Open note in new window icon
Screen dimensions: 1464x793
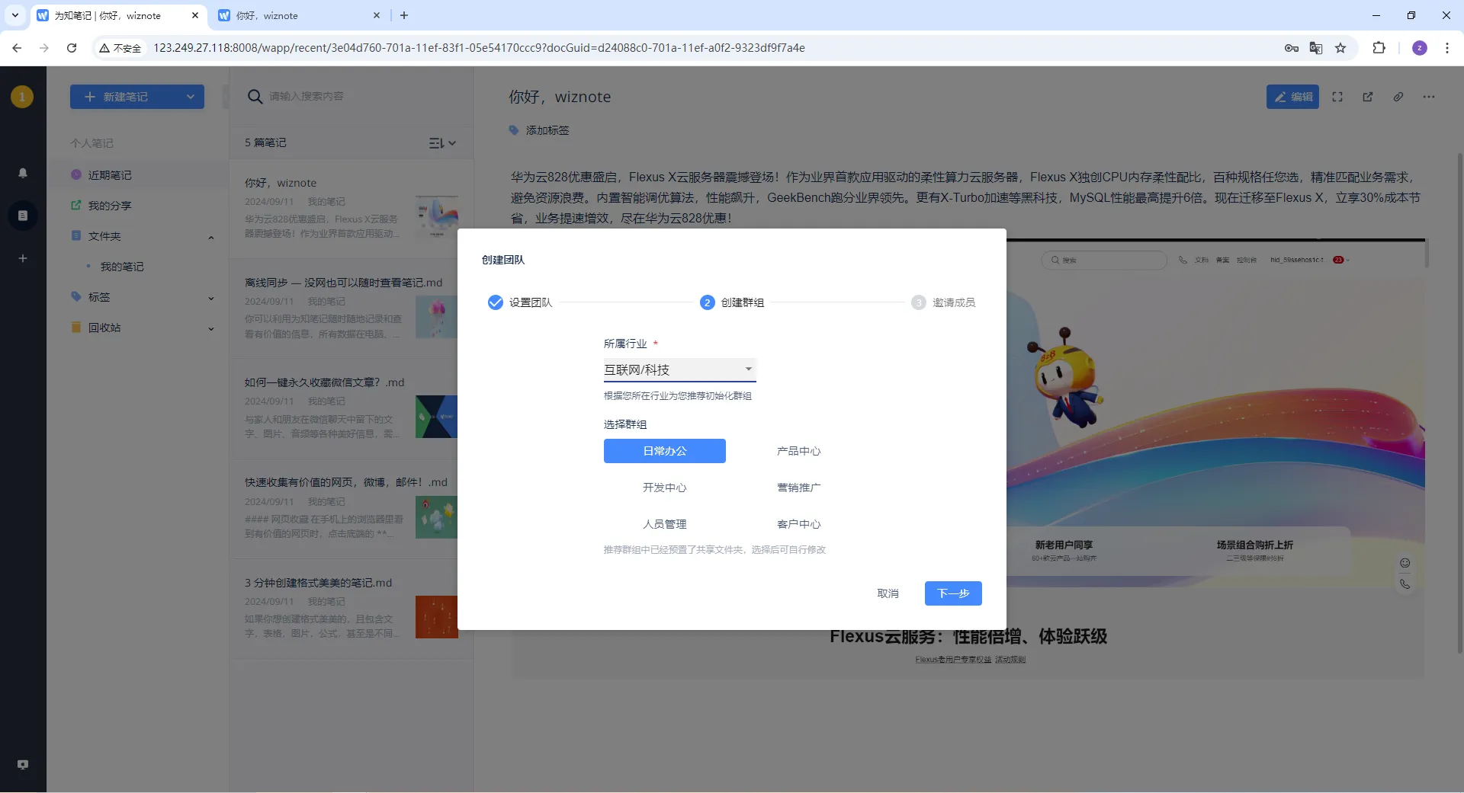click(x=1368, y=97)
